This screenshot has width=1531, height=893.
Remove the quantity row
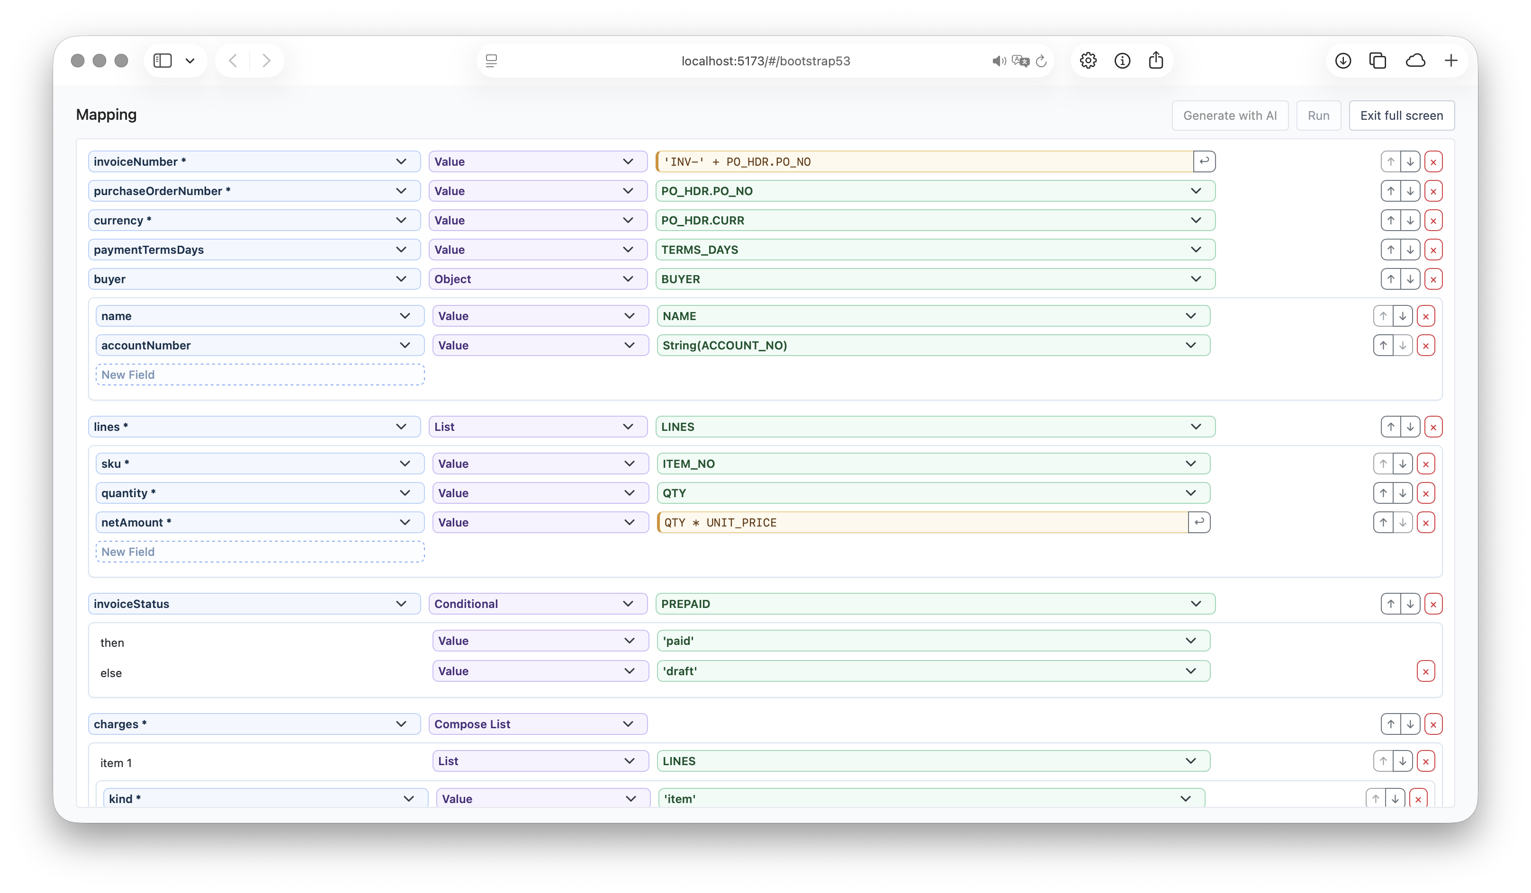coord(1426,493)
